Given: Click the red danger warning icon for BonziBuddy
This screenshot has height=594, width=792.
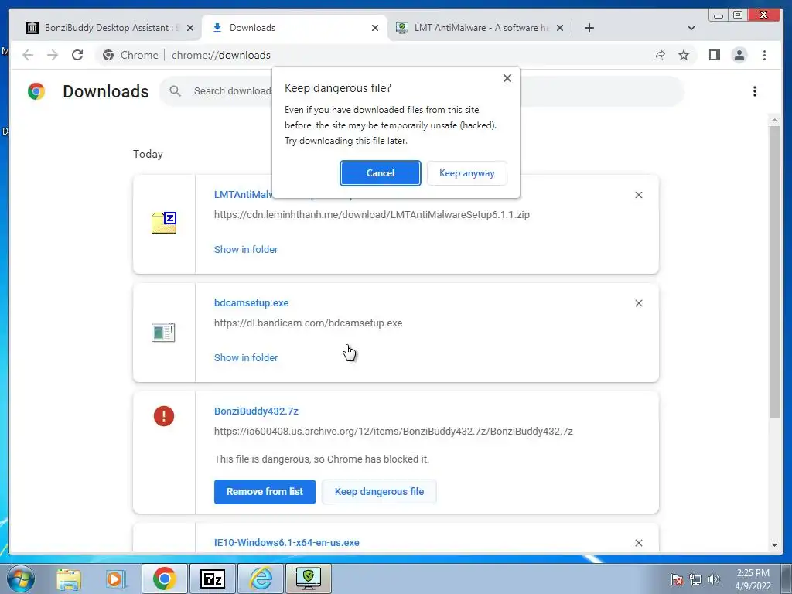Looking at the screenshot, I should click(164, 416).
